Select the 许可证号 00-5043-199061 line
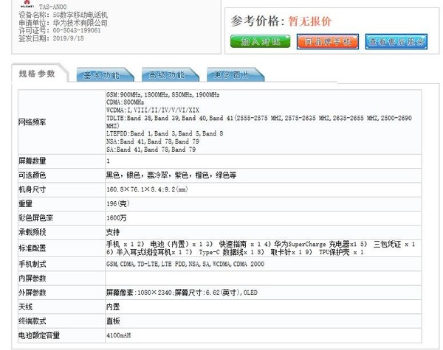The width and height of the screenshot is (443, 350). click(x=60, y=30)
